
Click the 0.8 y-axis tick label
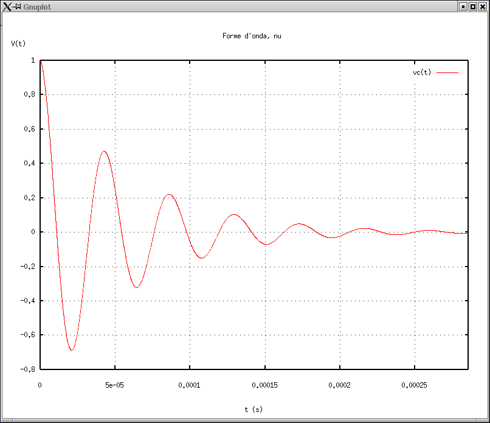point(30,95)
